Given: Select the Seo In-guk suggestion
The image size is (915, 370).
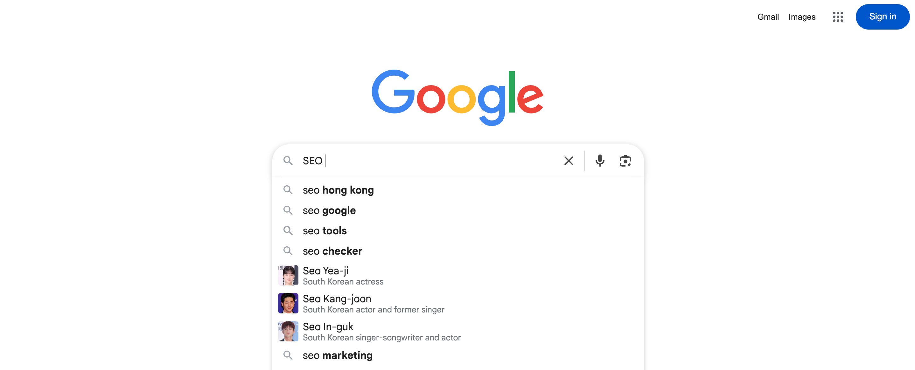Looking at the screenshot, I should click(x=328, y=327).
